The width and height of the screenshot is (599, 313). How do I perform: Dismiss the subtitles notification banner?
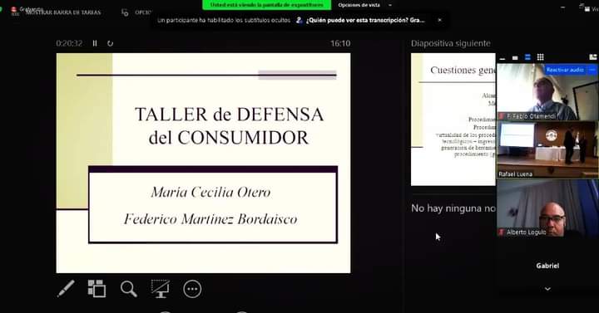pos(440,20)
